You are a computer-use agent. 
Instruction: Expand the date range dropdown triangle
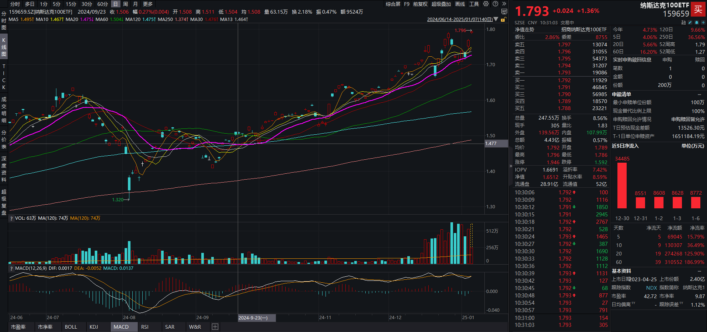[496, 20]
